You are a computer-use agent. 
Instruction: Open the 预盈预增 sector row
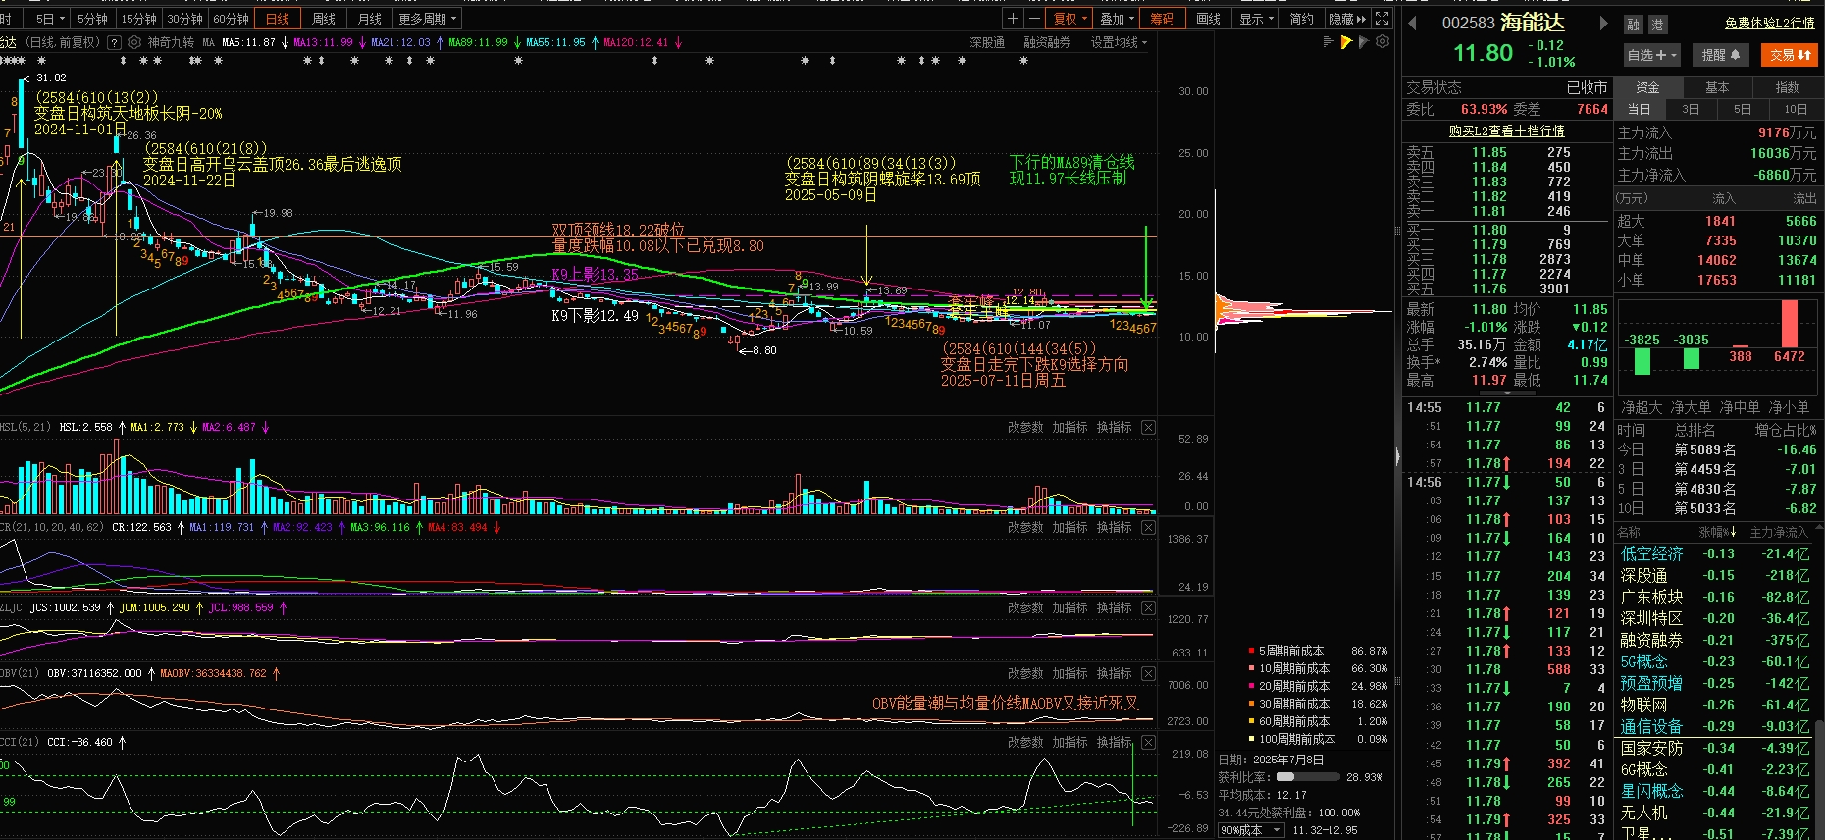[x=1715, y=683]
